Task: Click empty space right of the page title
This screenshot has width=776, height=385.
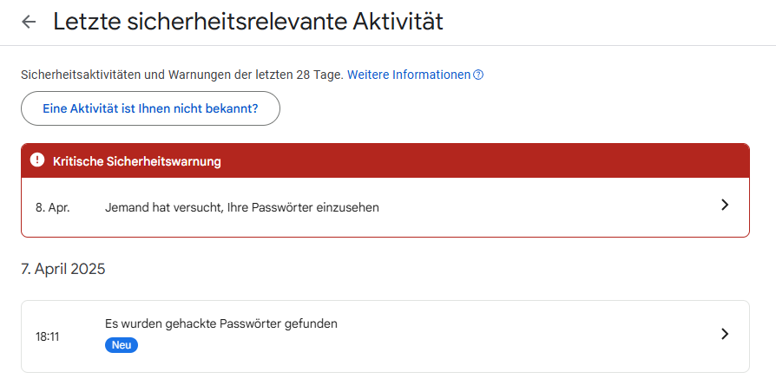Action: [x=608, y=23]
